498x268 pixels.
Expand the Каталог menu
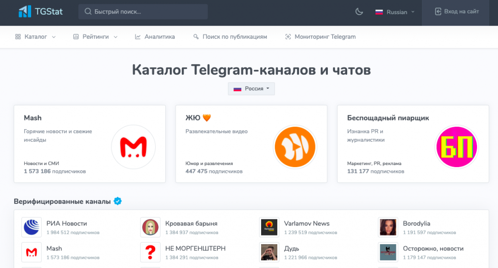[x=36, y=37]
